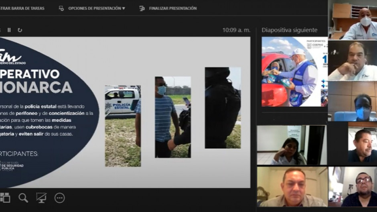This screenshot has width=377, height=212.
Task: Select the zoom magnifier tool
Action: pyautogui.click(x=23, y=197)
